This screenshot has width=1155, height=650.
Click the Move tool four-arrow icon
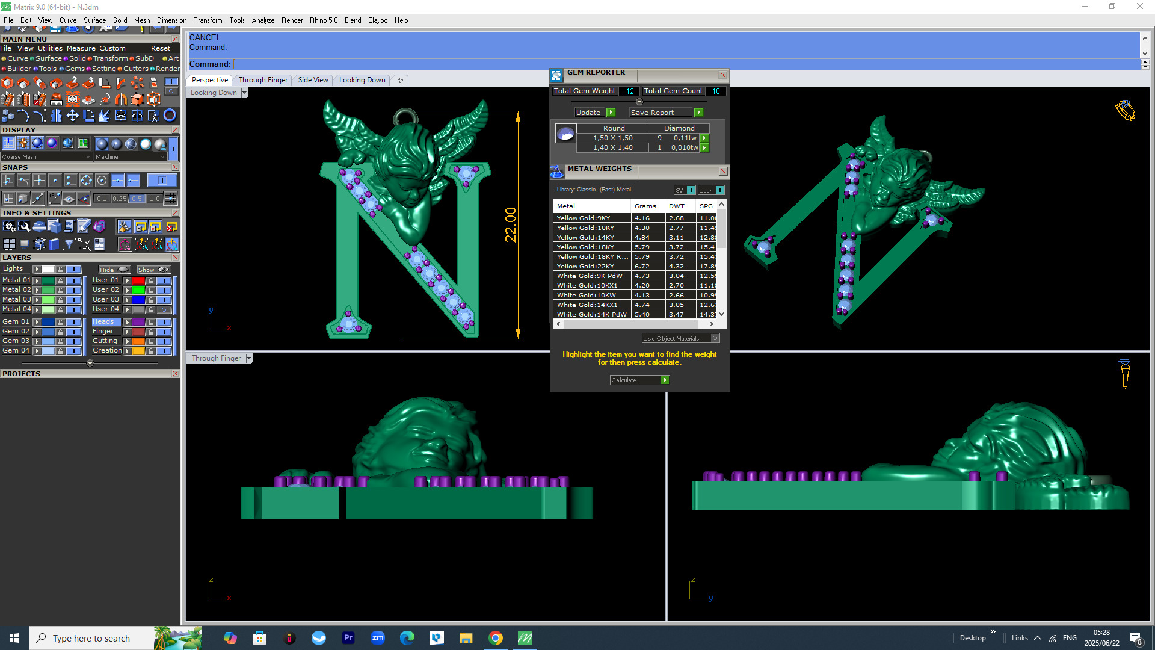pos(72,115)
